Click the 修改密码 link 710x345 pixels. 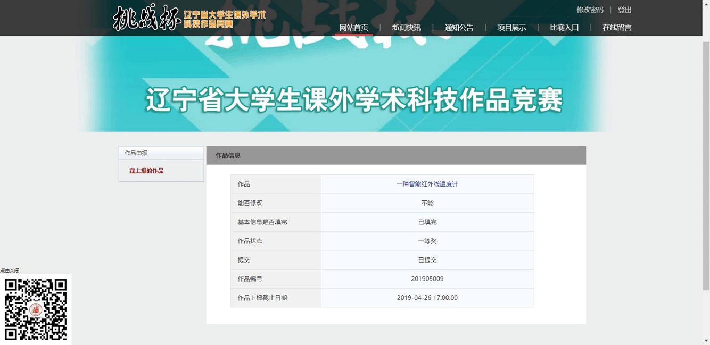(x=590, y=10)
